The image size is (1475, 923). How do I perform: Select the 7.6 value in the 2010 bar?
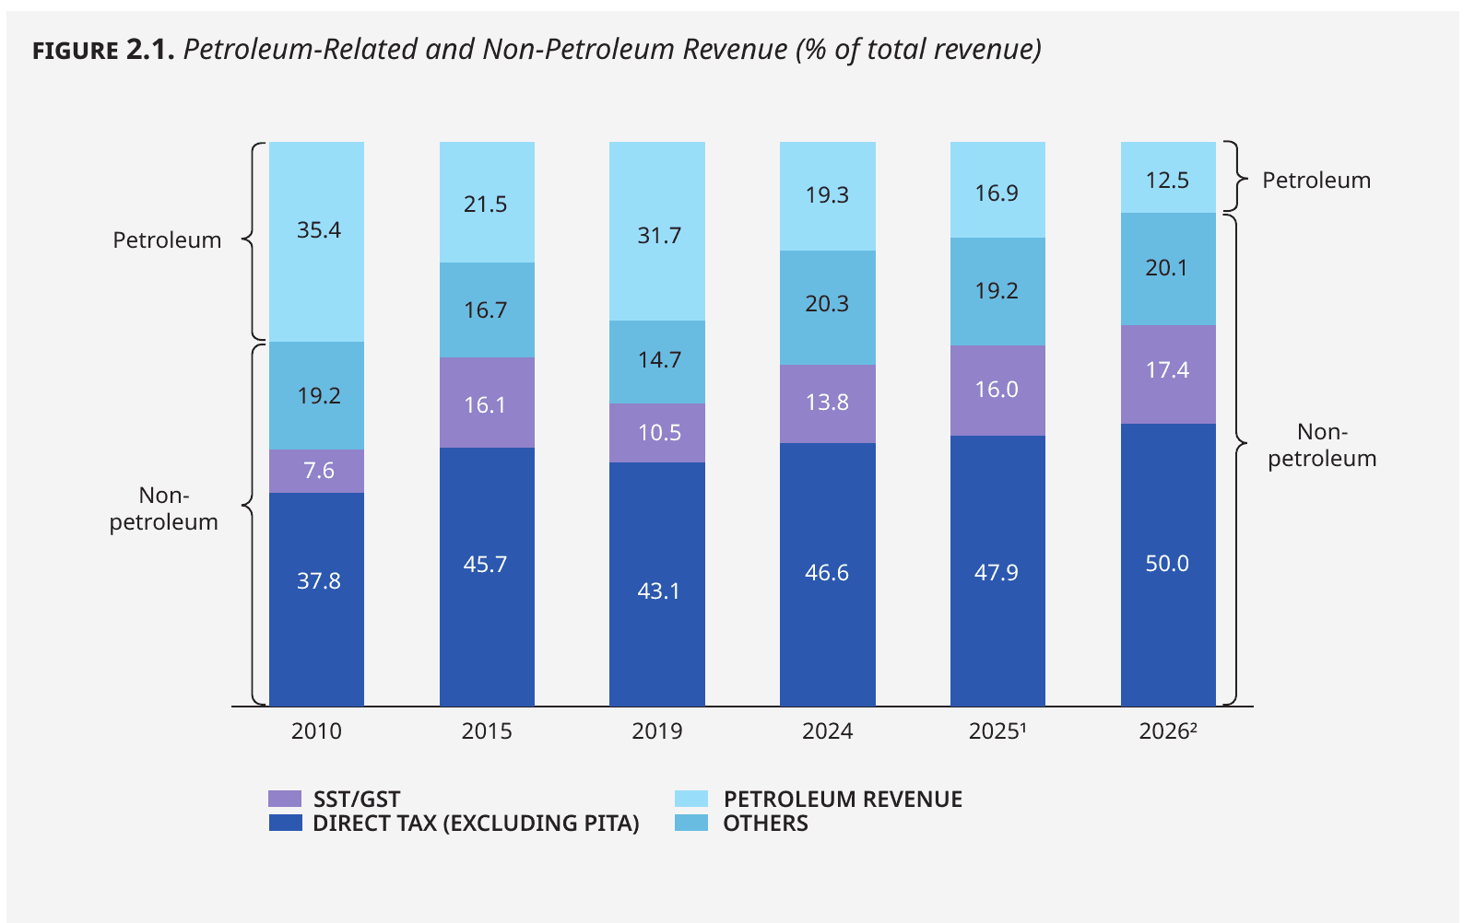pos(319,471)
